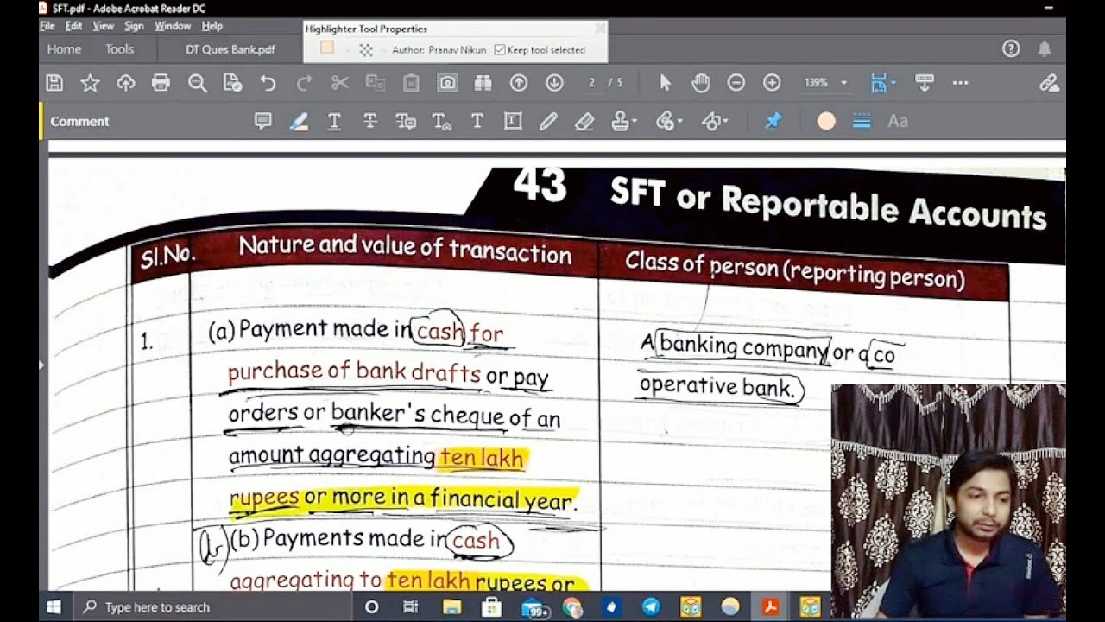Open the highlighter color swatch in properties
The width and height of the screenshot is (1105, 622).
(x=327, y=49)
